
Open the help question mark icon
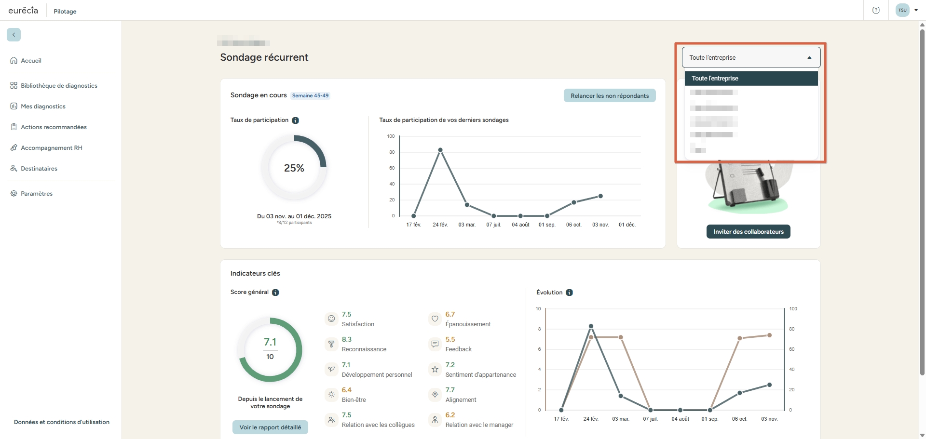point(876,10)
